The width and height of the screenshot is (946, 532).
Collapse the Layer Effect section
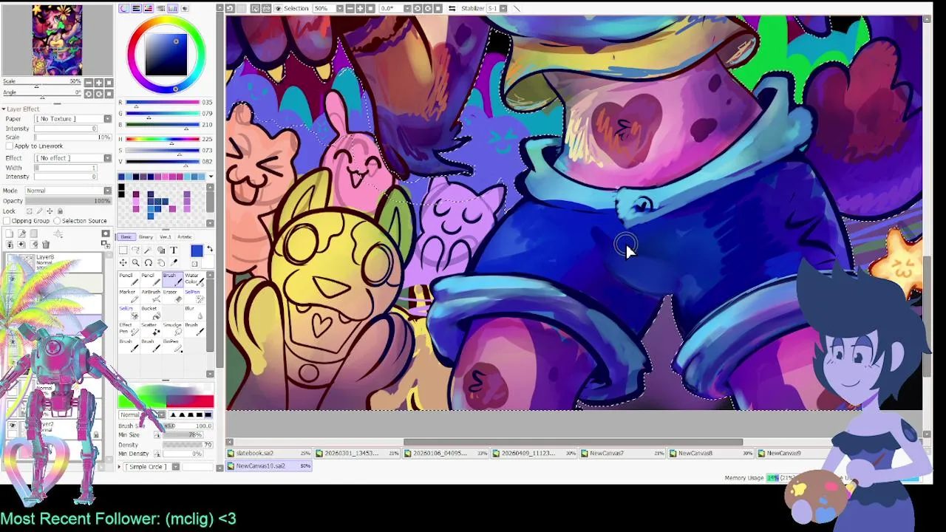click(x=3, y=109)
